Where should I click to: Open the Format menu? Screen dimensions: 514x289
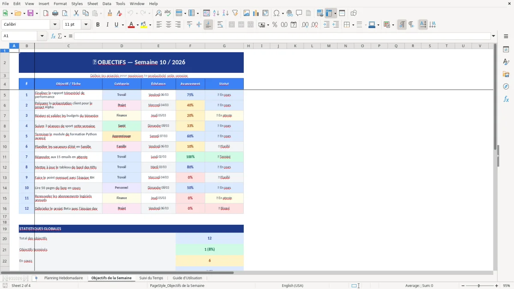point(60,3)
